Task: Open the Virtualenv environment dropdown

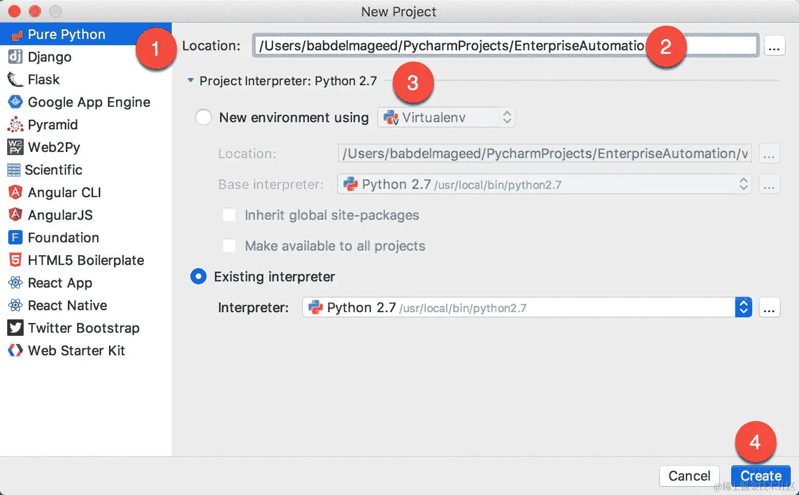Action: point(446,117)
